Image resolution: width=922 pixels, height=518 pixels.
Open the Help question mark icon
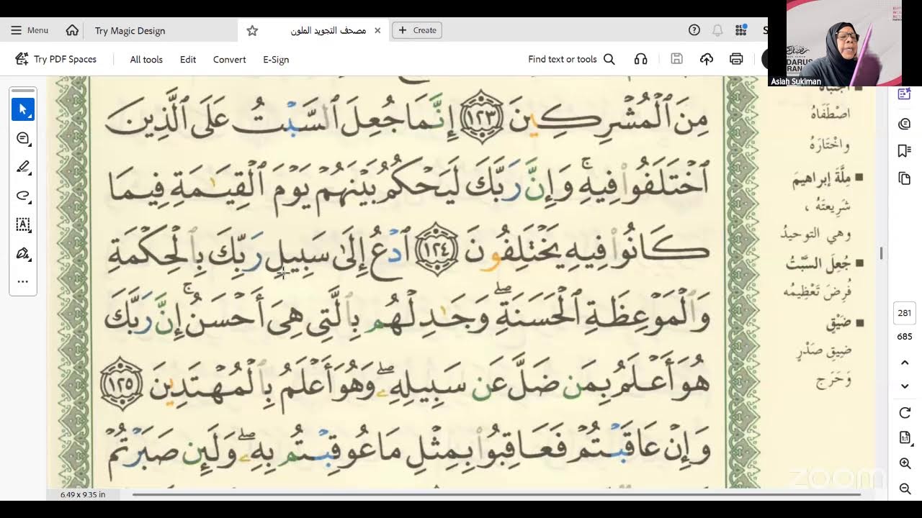(x=694, y=30)
